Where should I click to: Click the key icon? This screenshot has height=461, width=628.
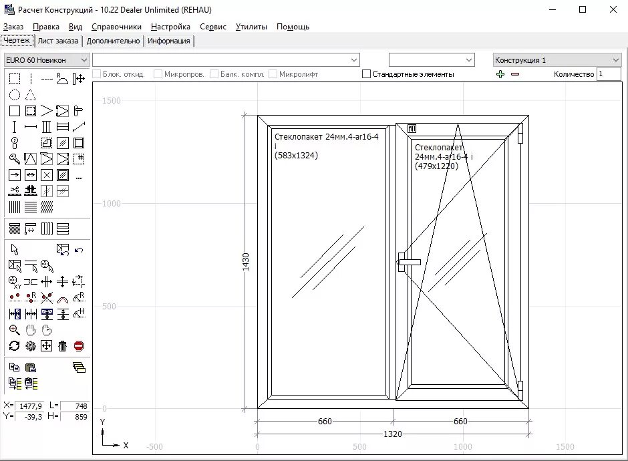15,159
